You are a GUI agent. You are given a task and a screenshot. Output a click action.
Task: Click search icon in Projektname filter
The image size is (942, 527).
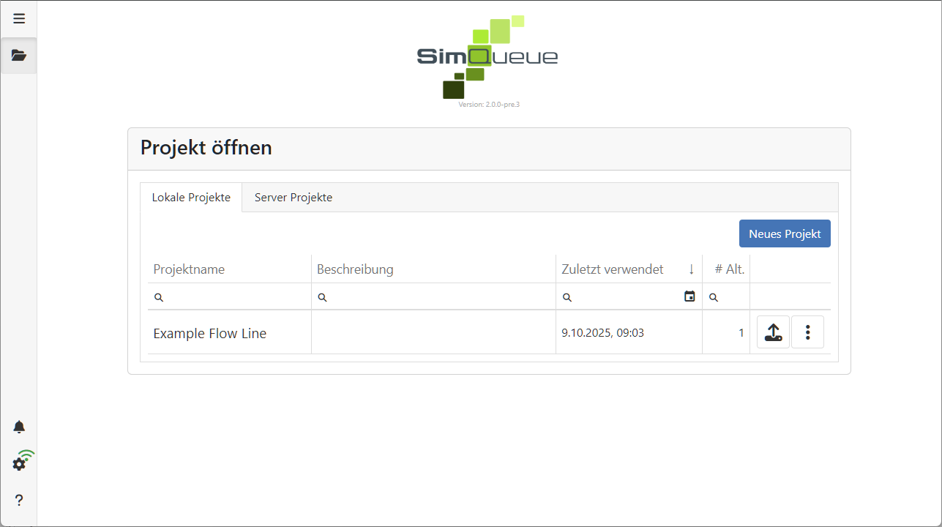pos(159,297)
